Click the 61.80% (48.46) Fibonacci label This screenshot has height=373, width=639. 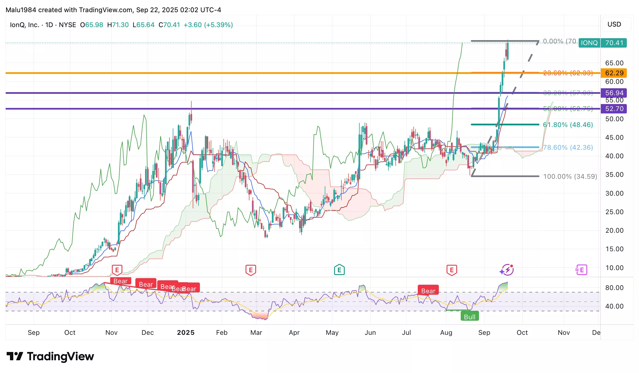(568, 125)
